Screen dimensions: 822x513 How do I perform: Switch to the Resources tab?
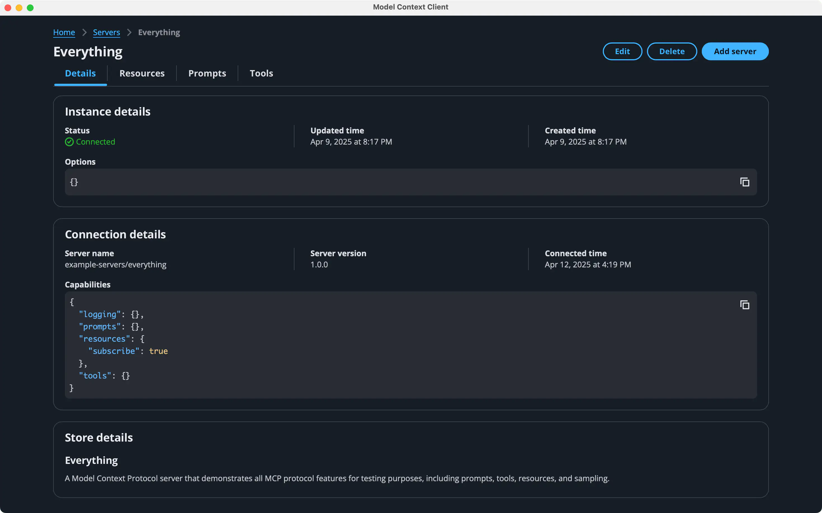142,73
